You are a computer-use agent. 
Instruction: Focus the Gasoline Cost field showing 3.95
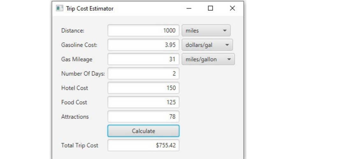pyautogui.click(x=143, y=45)
